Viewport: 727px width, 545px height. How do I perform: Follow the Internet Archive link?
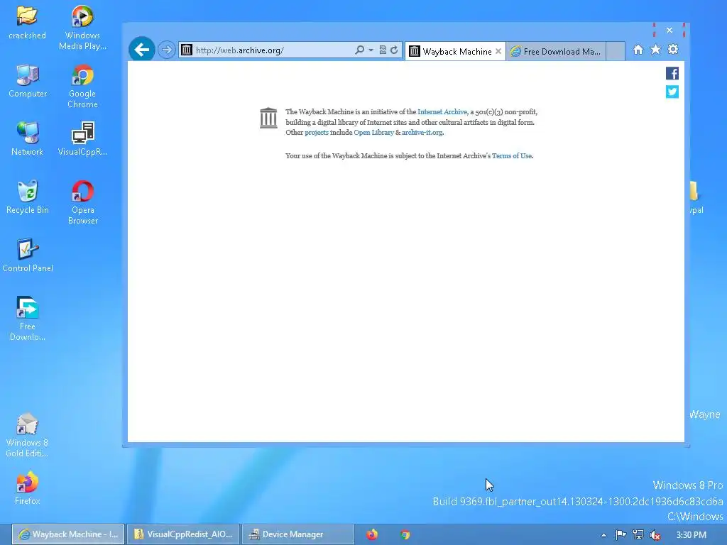[x=442, y=111]
